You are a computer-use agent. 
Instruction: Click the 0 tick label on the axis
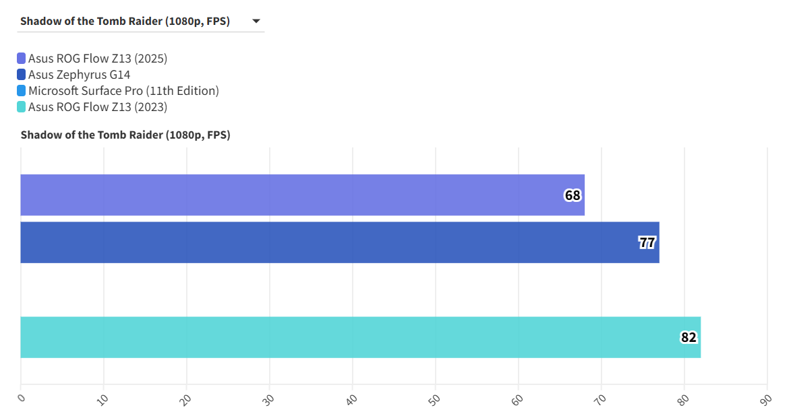21,398
